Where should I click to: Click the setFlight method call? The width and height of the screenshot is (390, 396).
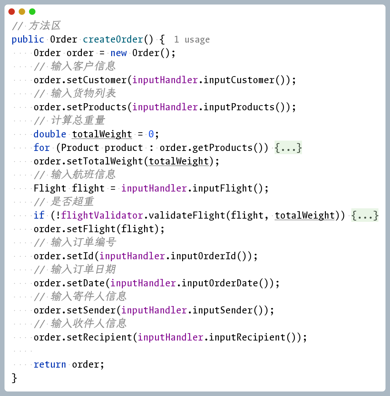[x=91, y=229]
